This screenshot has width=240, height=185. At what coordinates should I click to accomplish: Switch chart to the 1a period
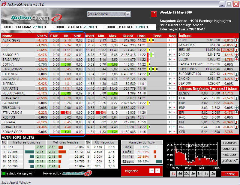(206, 174)
